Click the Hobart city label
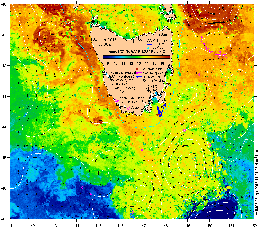The width and height of the screenshot is (261, 229). (151, 86)
